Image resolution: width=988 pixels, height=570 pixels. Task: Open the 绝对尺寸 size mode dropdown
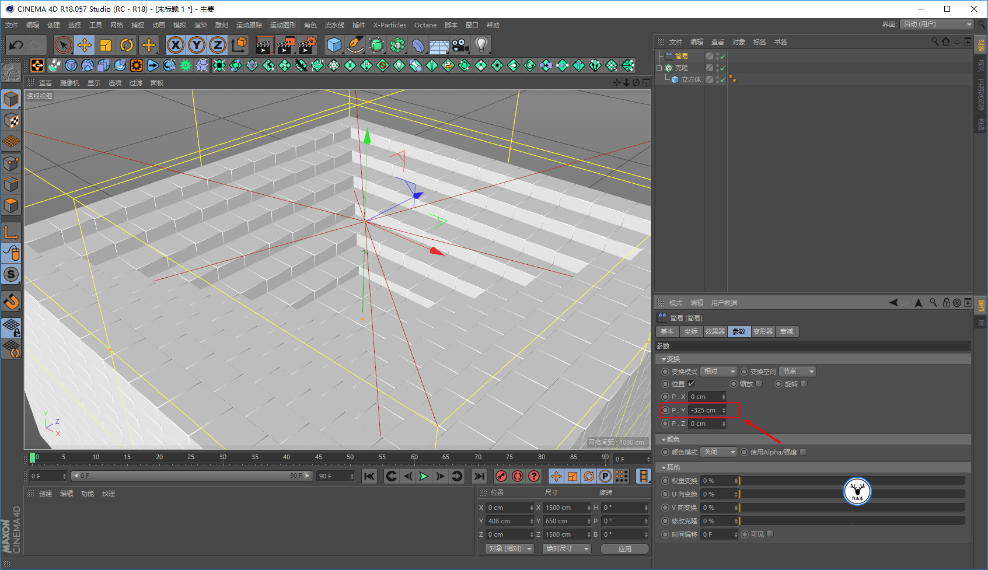click(567, 549)
